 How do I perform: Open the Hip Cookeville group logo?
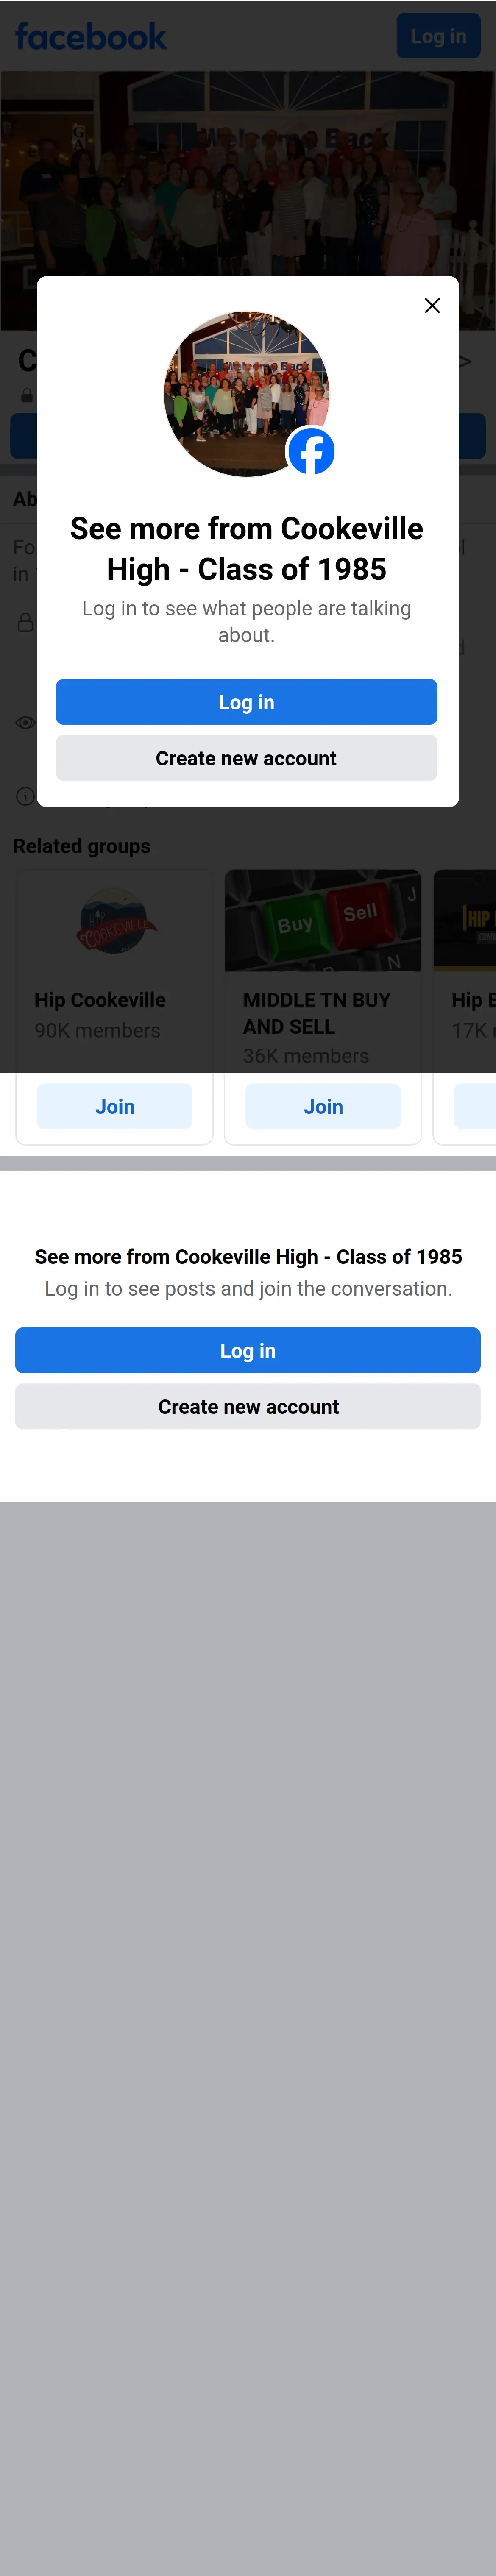[x=115, y=920]
